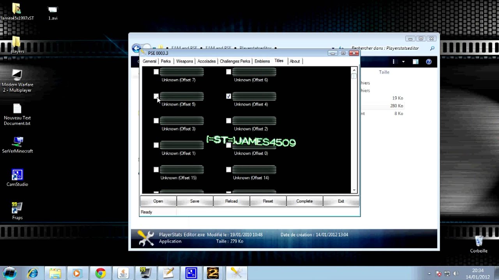
Task: Click the 280 Ko size entry in Explorer
Action: [396, 106]
